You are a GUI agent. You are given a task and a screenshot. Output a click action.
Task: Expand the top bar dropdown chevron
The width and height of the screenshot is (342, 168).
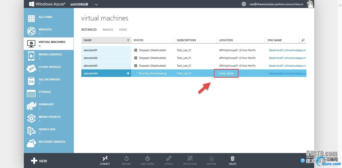click(x=96, y=4)
